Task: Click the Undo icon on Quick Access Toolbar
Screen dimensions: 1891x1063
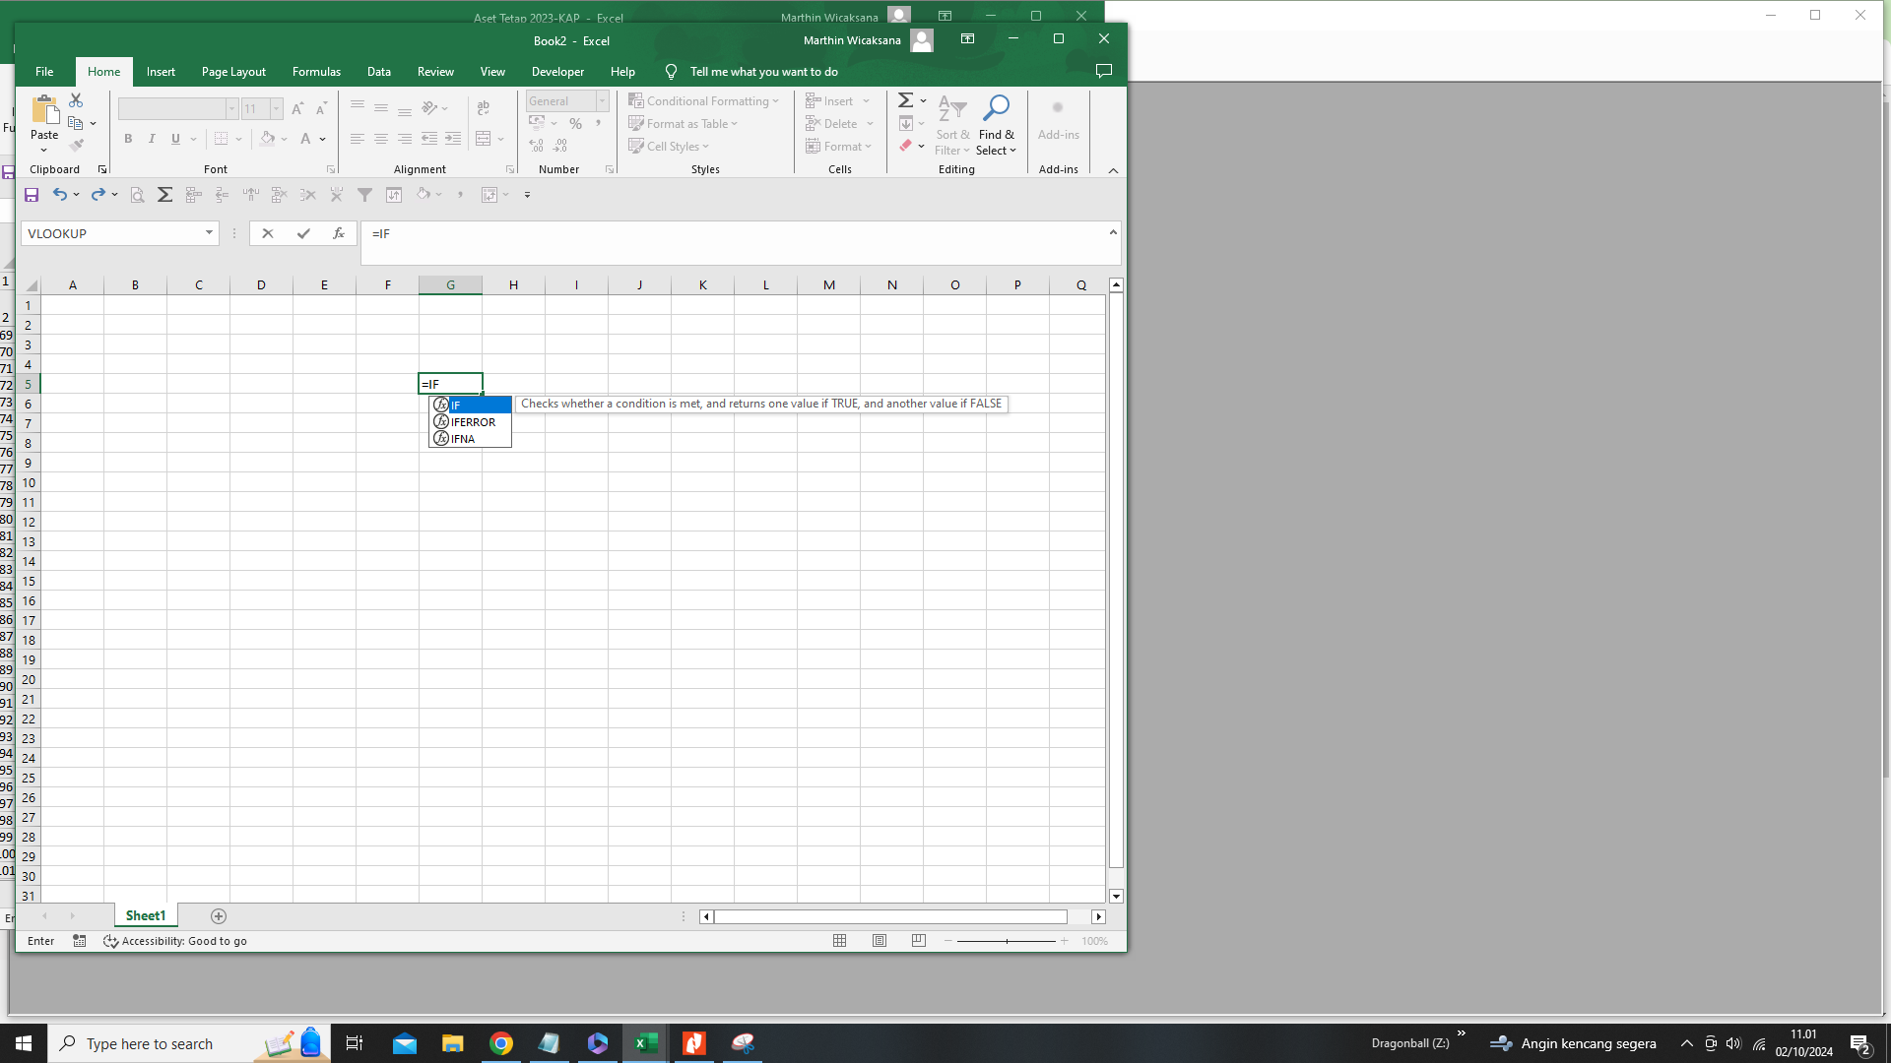Action: point(59,194)
